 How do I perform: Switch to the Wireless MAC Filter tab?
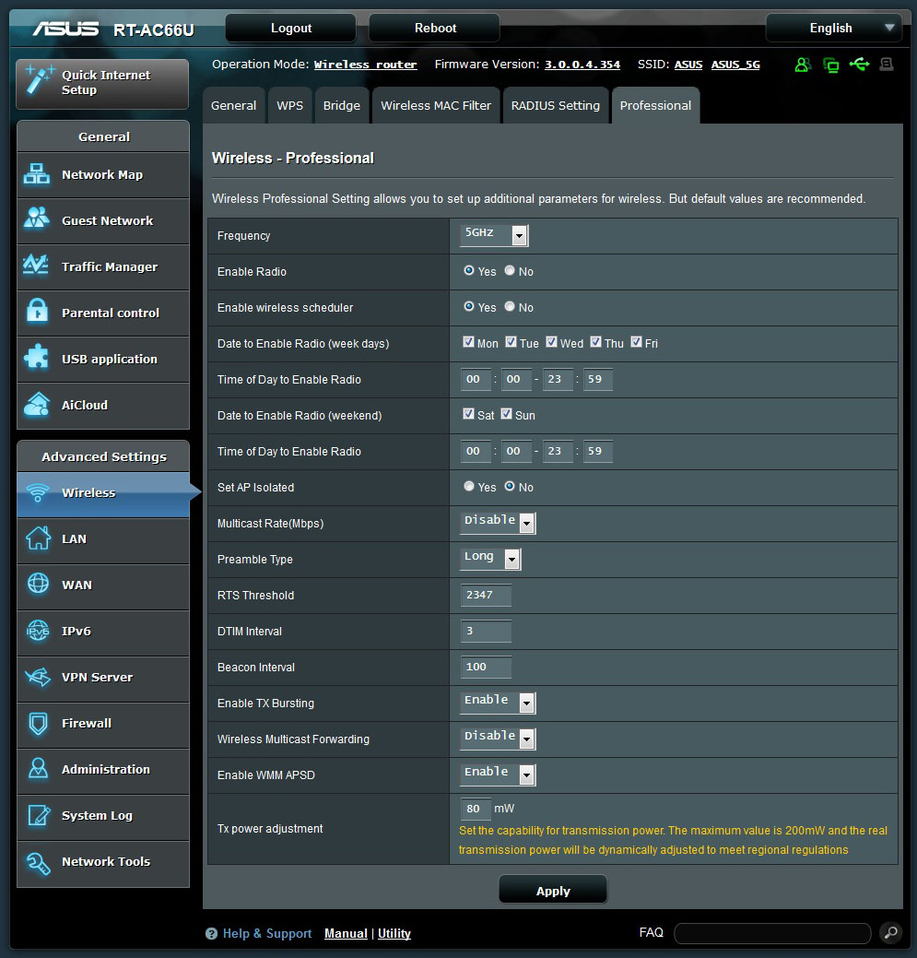pos(436,106)
